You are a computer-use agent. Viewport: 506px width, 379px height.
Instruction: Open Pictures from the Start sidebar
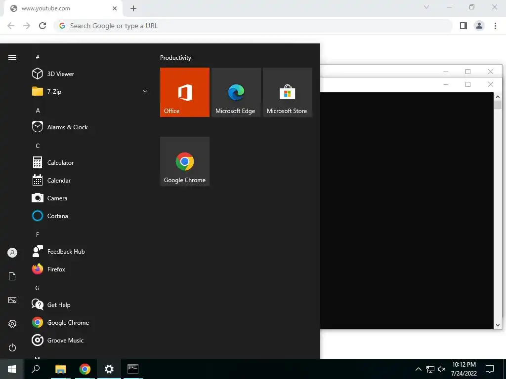coord(12,300)
